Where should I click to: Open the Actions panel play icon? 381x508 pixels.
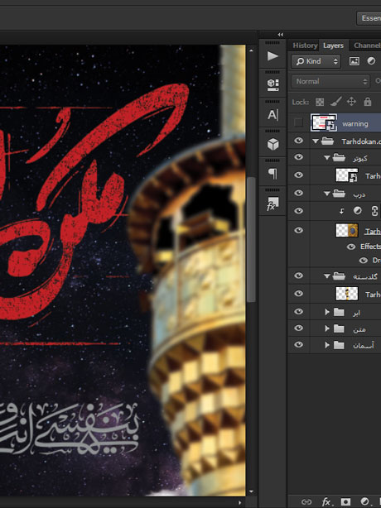coord(272,56)
